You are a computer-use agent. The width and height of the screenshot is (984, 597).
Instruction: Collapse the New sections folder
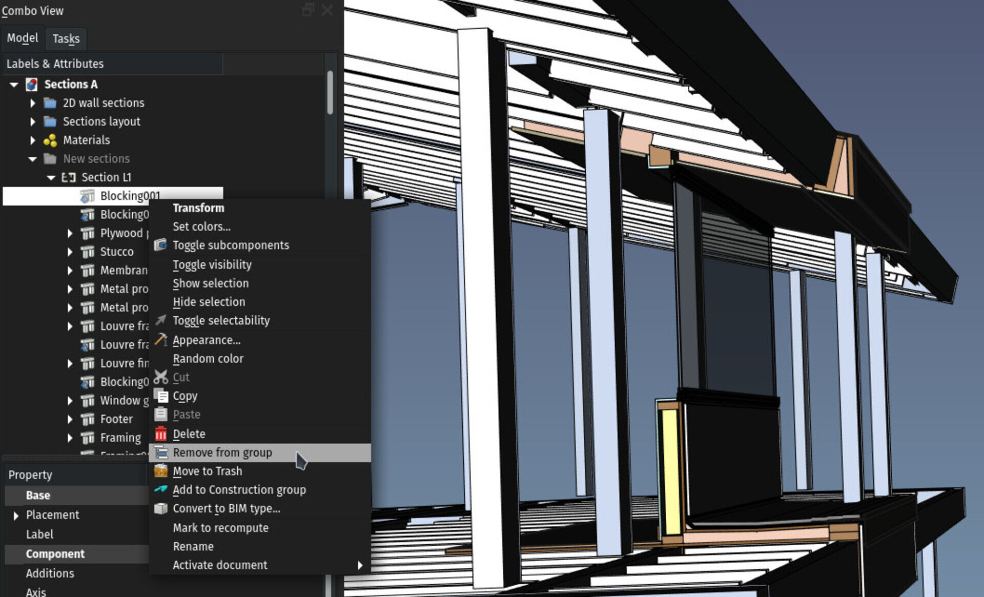(33, 158)
